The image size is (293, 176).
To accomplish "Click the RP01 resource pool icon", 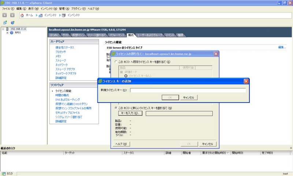I will [12, 33].
